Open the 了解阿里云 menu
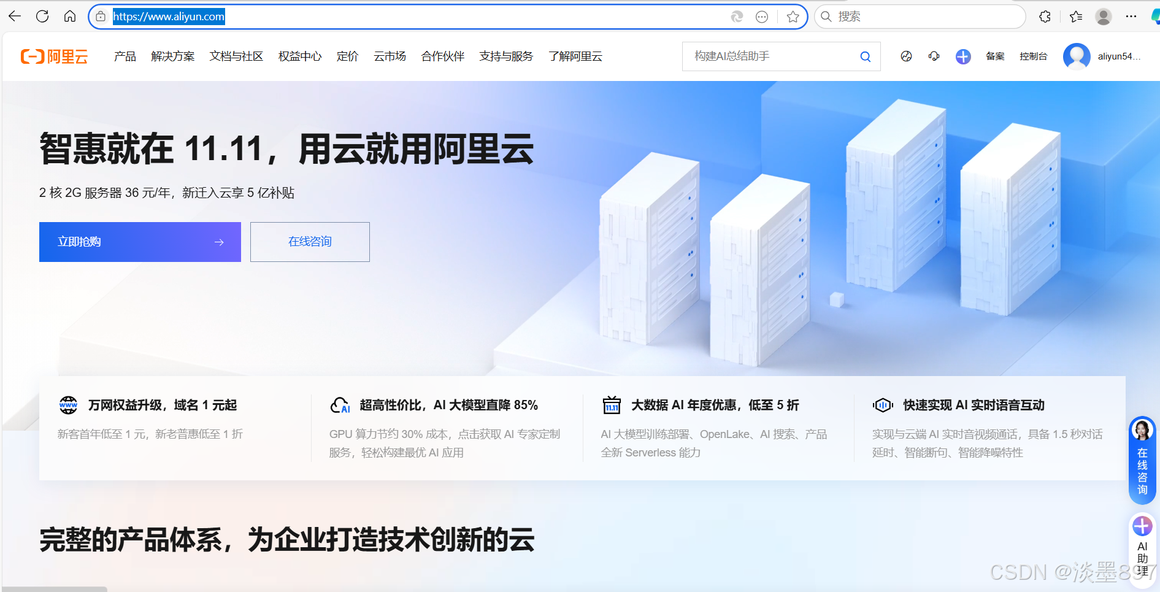Image resolution: width=1160 pixels, height=592 pixels. (575, 56)
